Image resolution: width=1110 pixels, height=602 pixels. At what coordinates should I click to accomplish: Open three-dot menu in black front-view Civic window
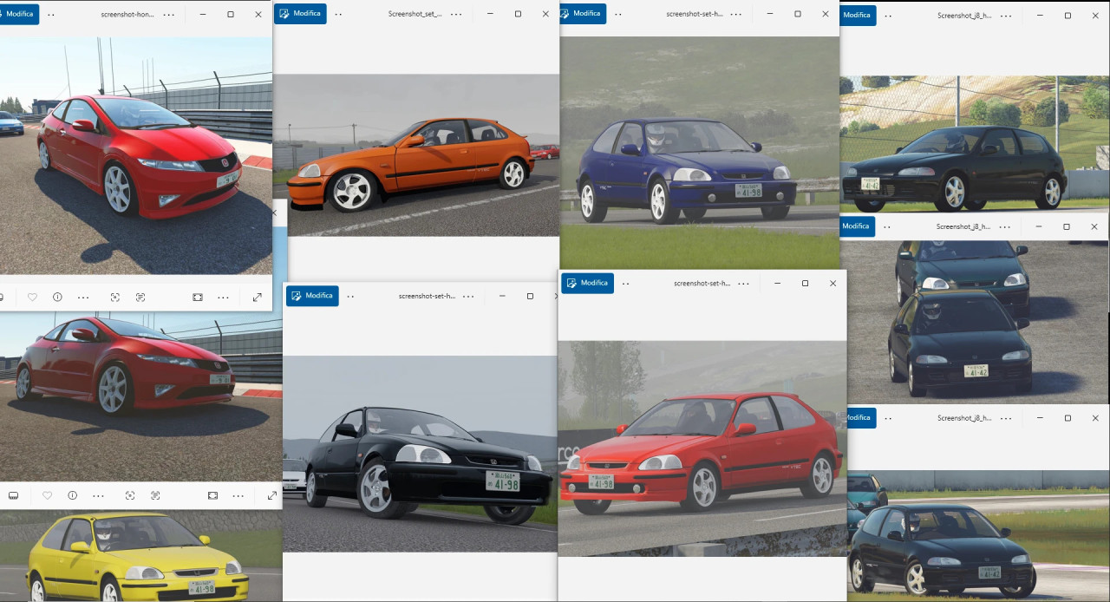[468, 296]
